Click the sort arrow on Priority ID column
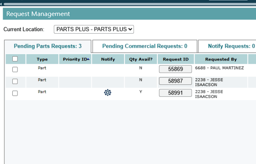This screenshot has width=256, height=164. click(x=88, y=59)
